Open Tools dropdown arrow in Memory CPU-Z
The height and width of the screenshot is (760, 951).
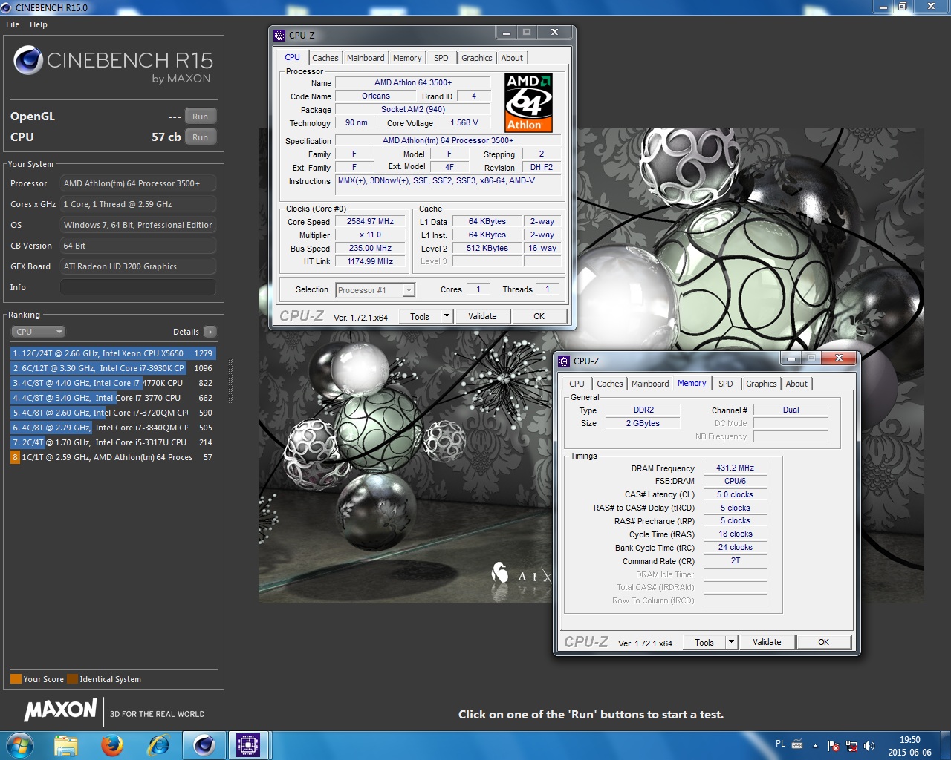click(x=731, y=642)
